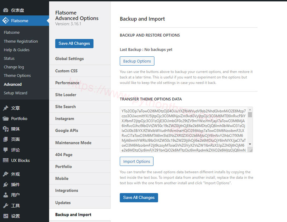Open the 文章 posts menu

pyautogui.click(x=24, y=108)
